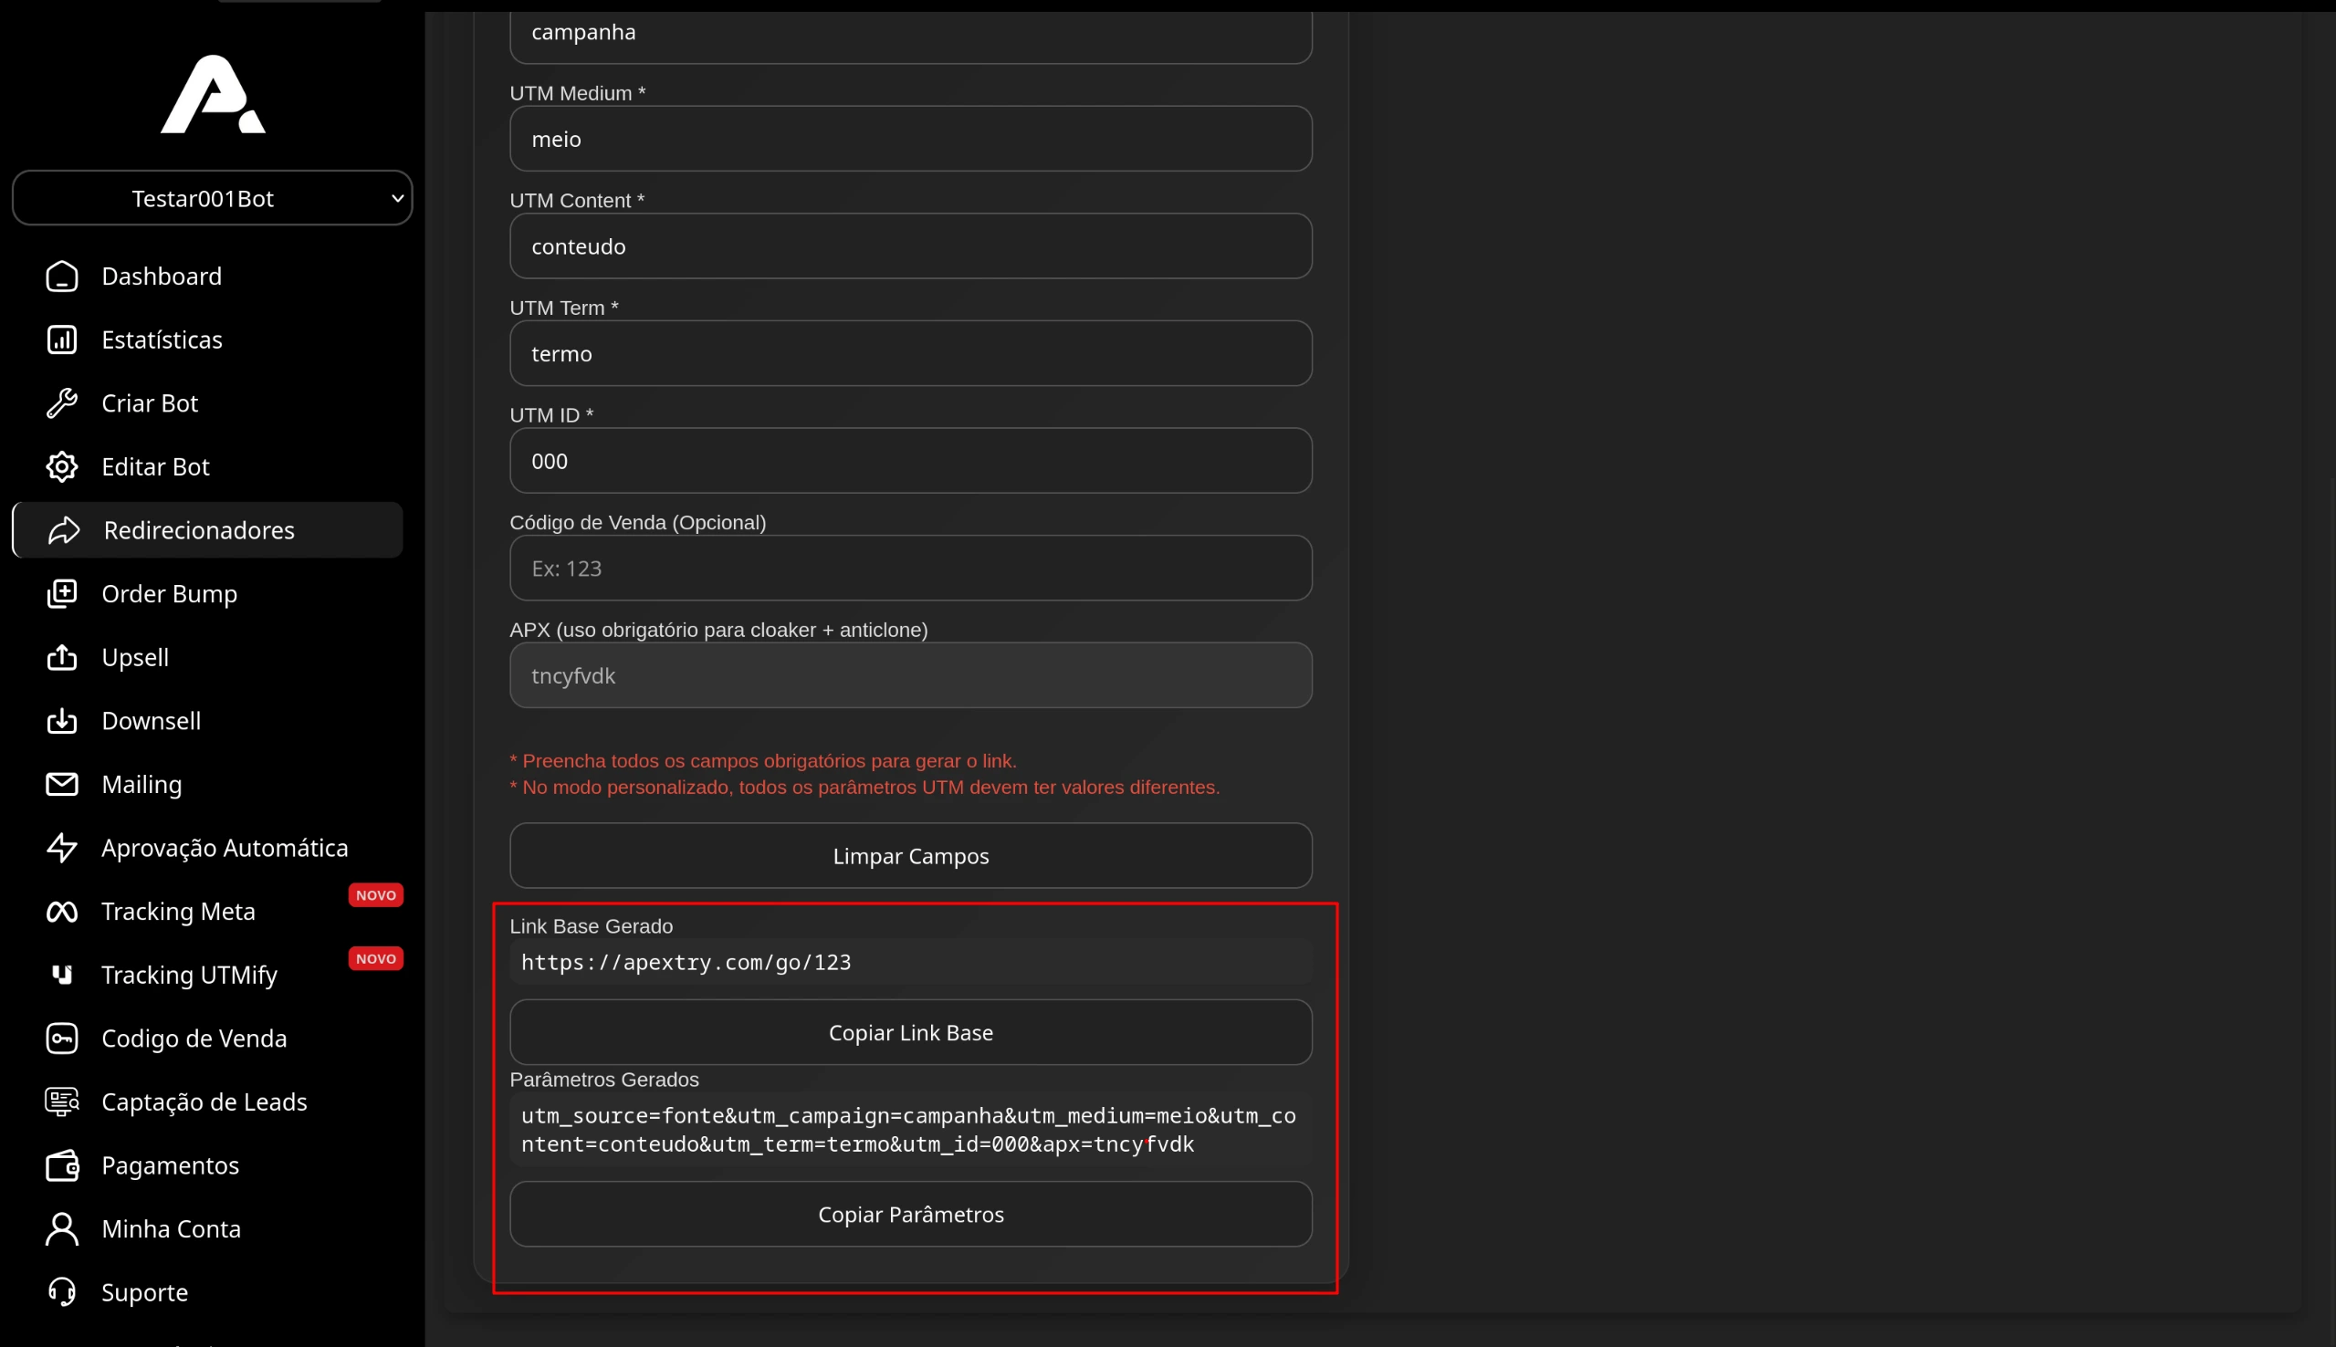Click the generated UTM parameters text
2336x1347 pixels.
[908, 1130]
